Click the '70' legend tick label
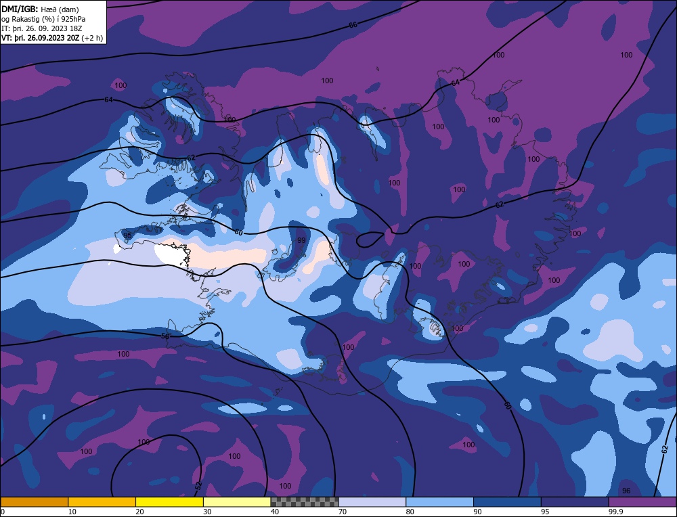 tap(343, 512)
